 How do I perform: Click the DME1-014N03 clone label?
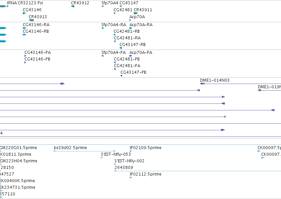(215, 80)
